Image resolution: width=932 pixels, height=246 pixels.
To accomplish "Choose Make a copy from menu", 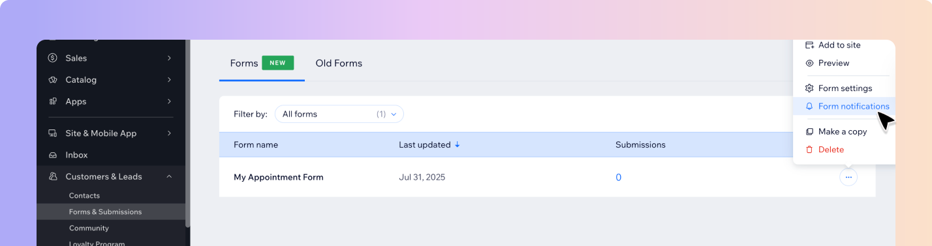I will [x=843, y=131].
